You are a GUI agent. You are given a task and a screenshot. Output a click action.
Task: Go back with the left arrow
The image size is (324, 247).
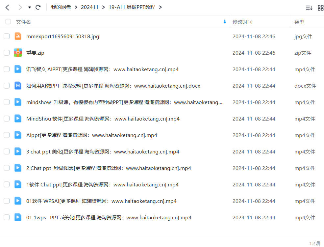[8, 8]
